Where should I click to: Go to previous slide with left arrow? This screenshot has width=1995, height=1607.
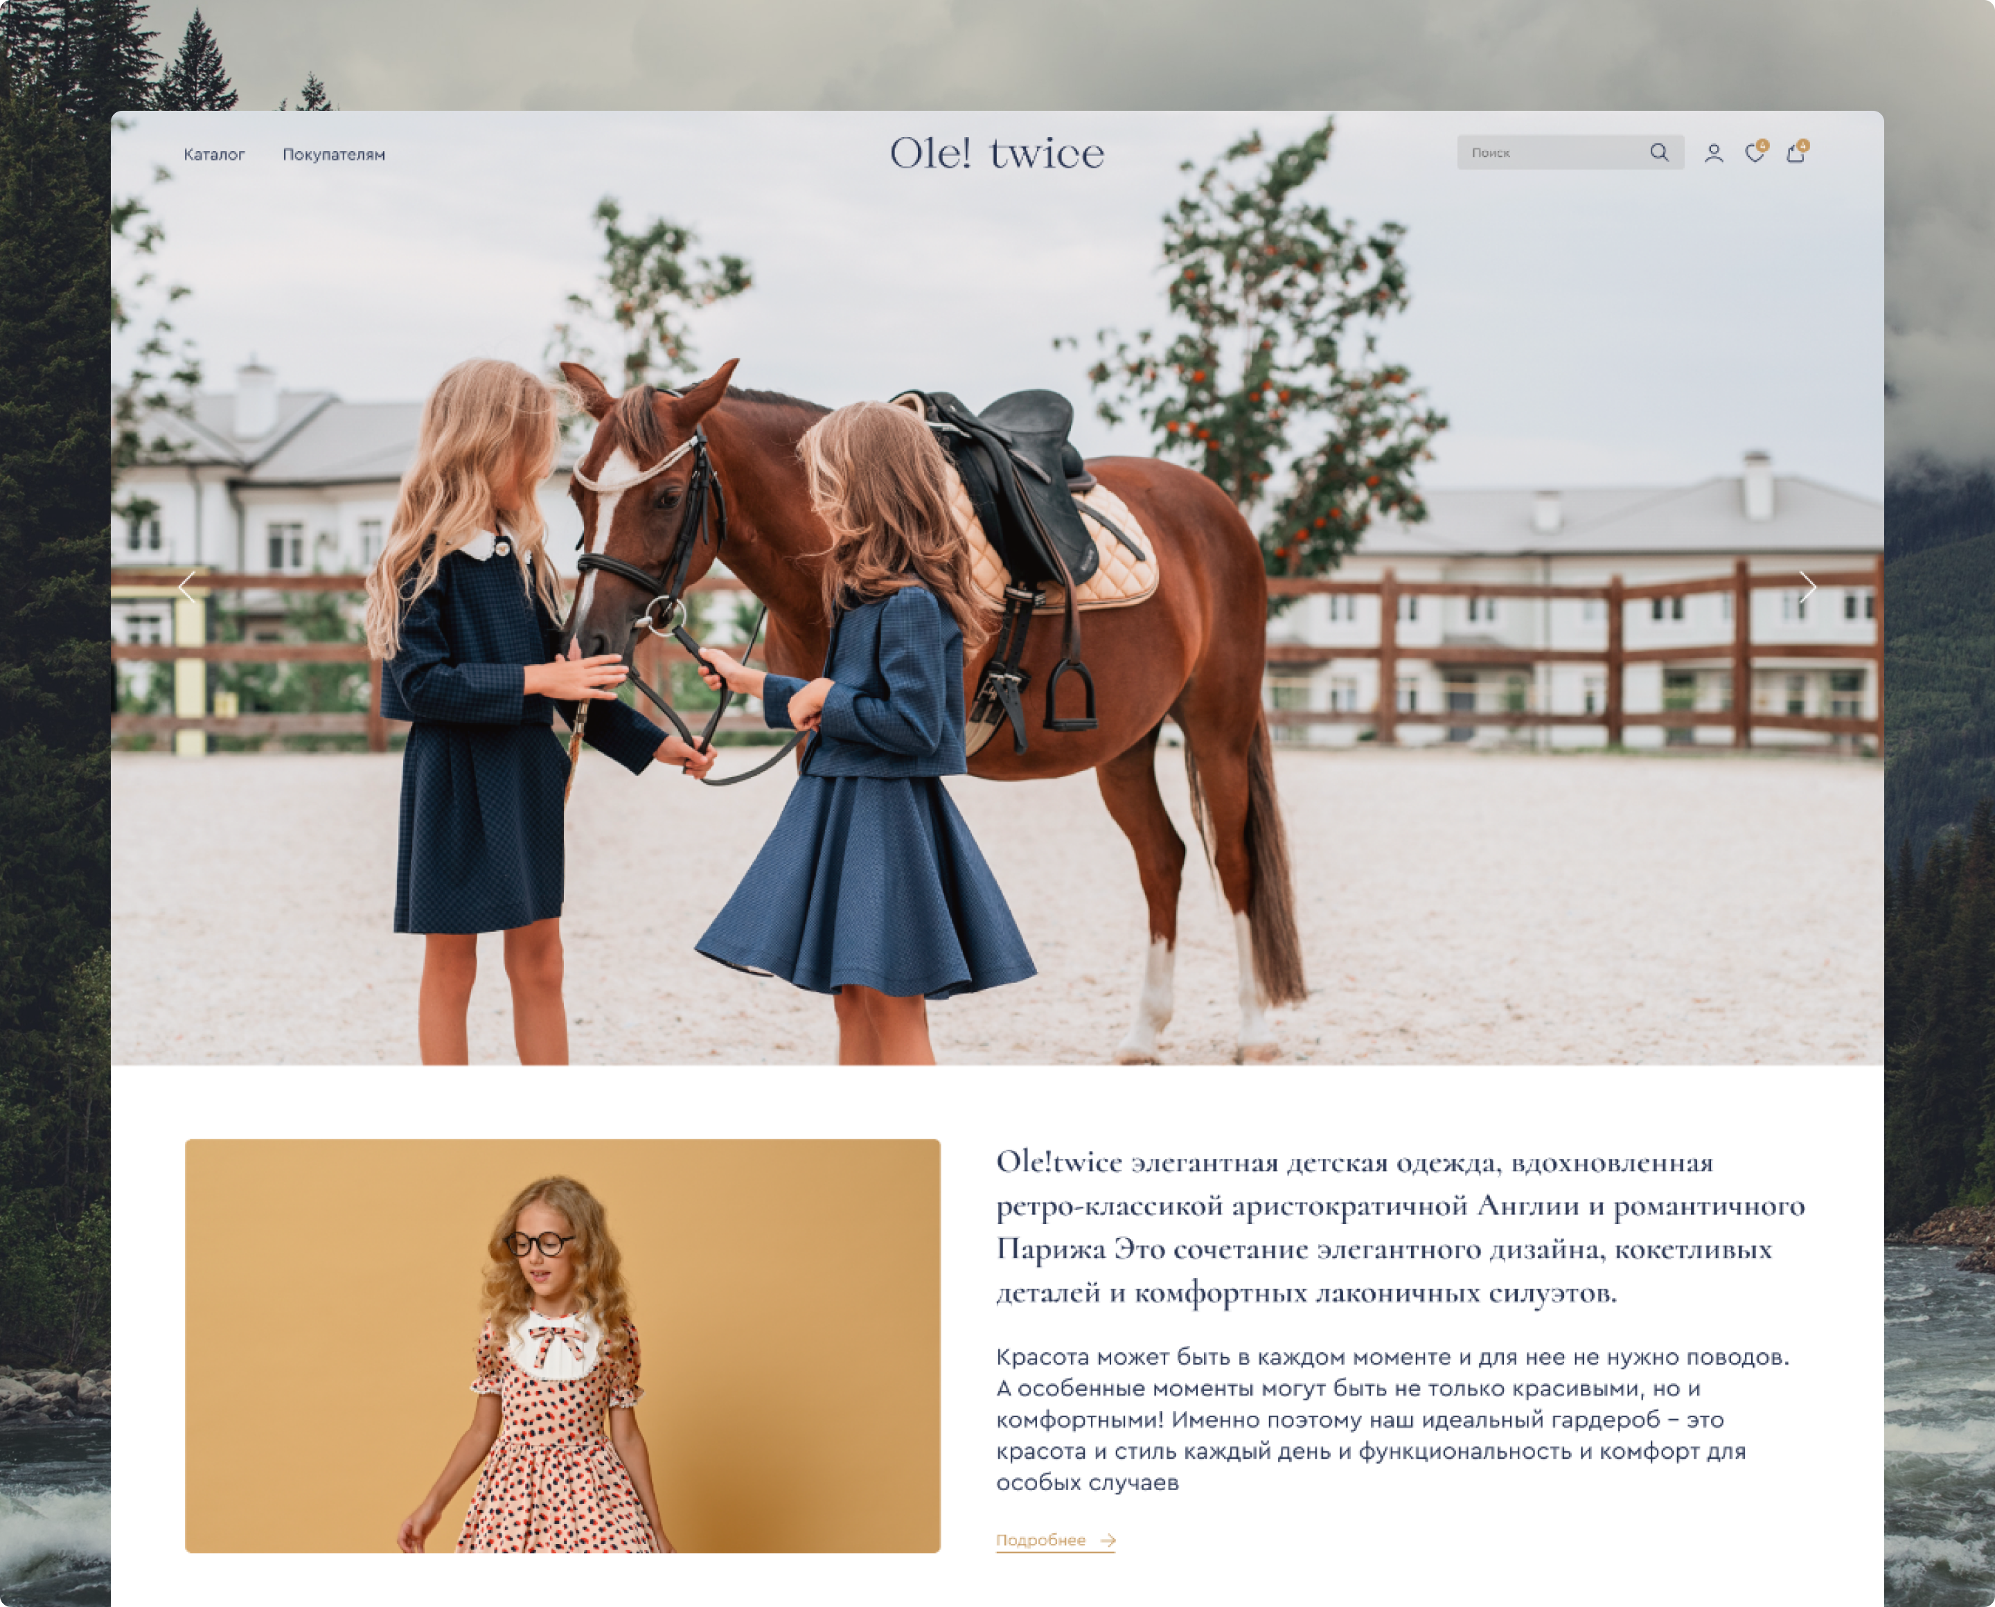click(x=187, y=587)
